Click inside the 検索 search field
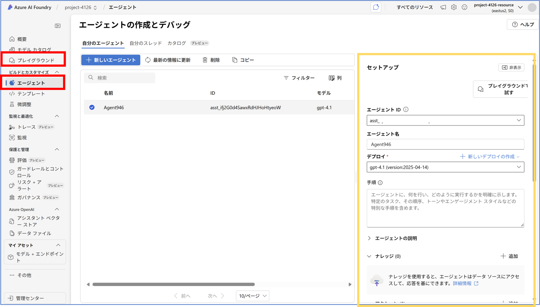 click(119, 77)
